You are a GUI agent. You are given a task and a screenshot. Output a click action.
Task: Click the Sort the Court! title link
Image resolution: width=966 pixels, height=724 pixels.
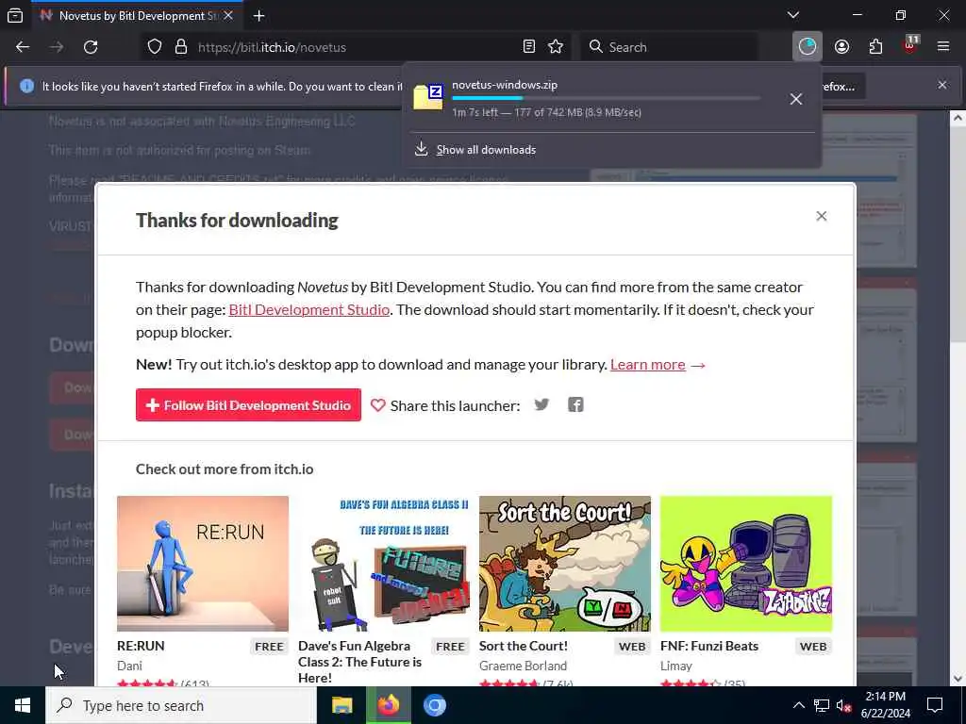[523, 646]
